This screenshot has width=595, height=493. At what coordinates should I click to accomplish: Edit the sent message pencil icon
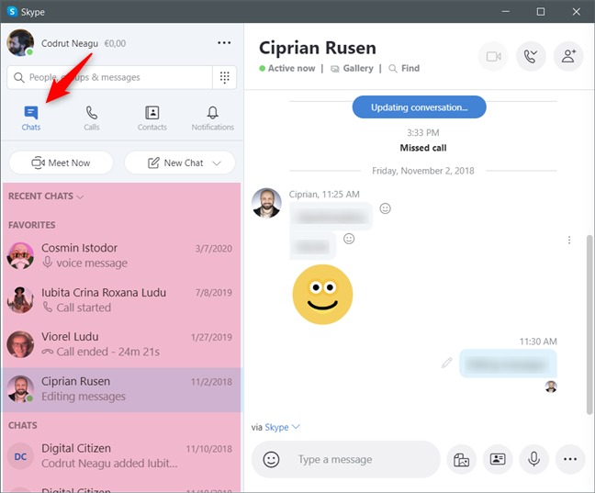pos(446,363)
